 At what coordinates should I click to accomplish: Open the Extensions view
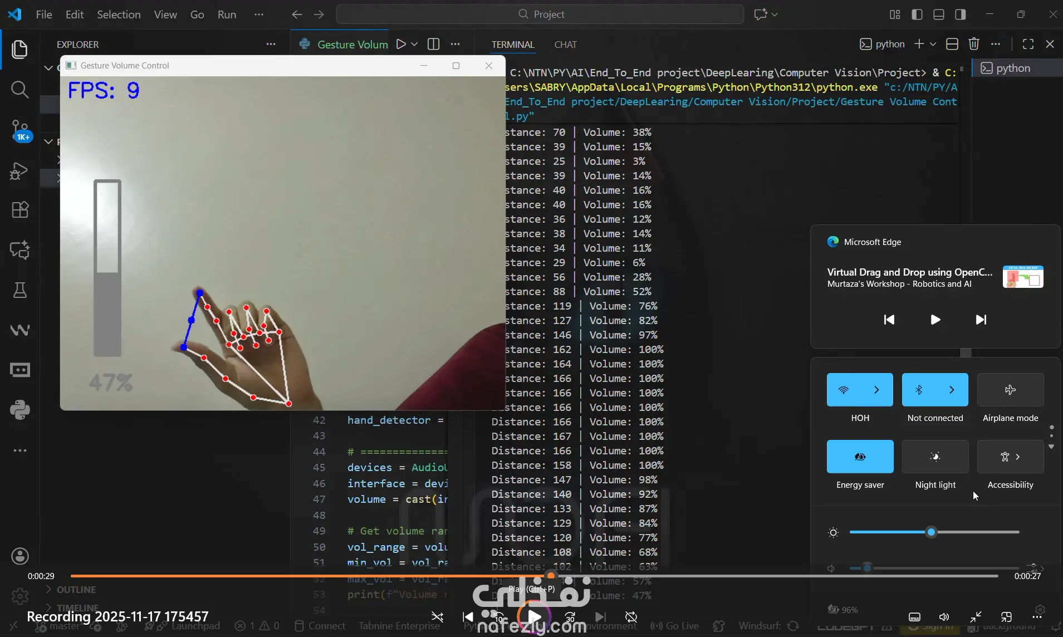tap(20, 210)
